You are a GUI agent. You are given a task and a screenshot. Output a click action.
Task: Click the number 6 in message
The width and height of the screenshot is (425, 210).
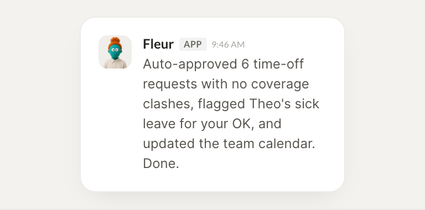click(245, 64)
